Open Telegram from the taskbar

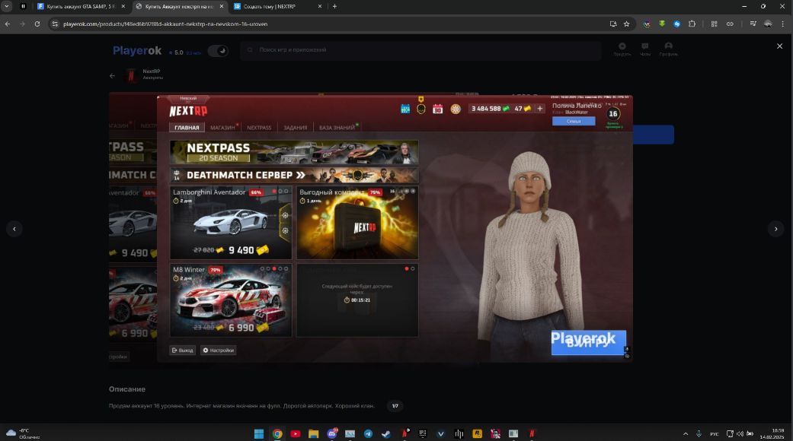(x=368, y=434)
